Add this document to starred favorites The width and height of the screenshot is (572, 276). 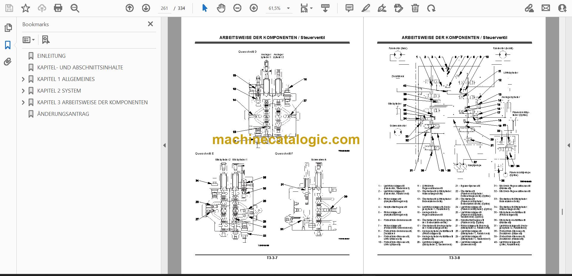point(26,8)
